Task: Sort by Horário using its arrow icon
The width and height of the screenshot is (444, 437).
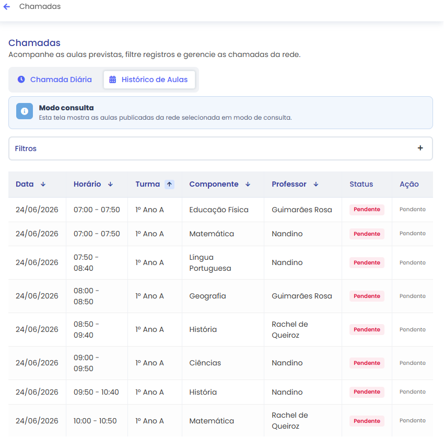Action: coord(110,184)
